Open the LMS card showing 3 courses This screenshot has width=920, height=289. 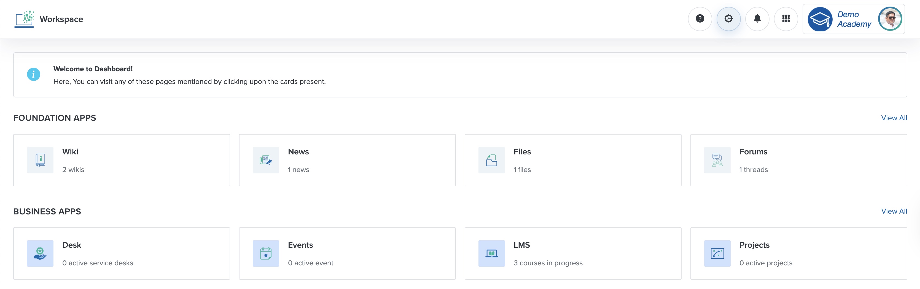573,253
